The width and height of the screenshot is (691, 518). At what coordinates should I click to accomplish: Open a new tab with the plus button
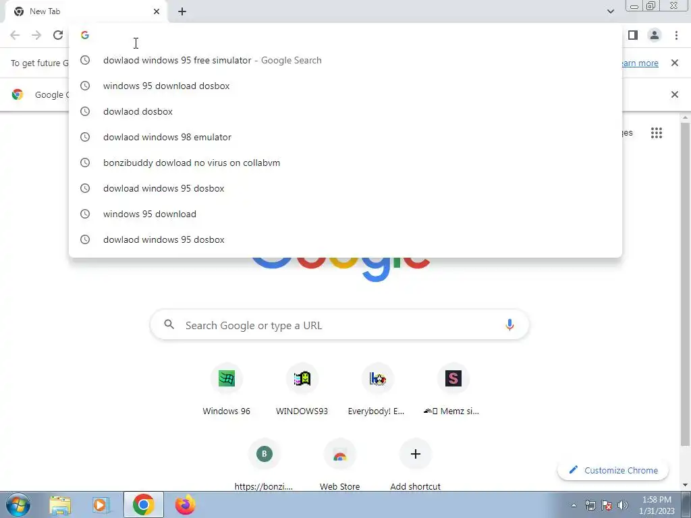click(182, 11)
